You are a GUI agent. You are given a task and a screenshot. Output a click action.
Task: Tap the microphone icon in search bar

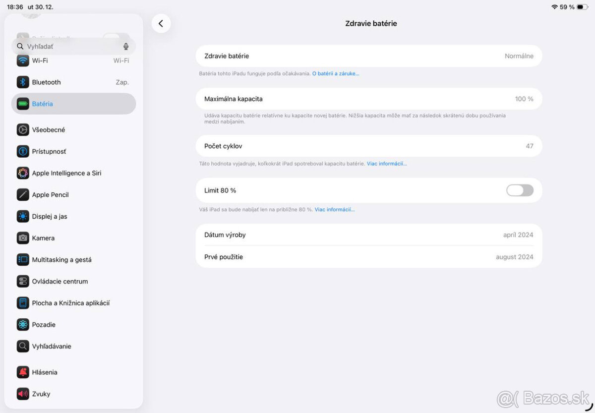(125, 46)
